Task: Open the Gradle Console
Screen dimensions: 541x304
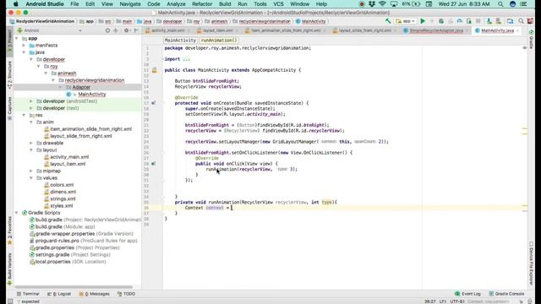Action: (507, 294)
